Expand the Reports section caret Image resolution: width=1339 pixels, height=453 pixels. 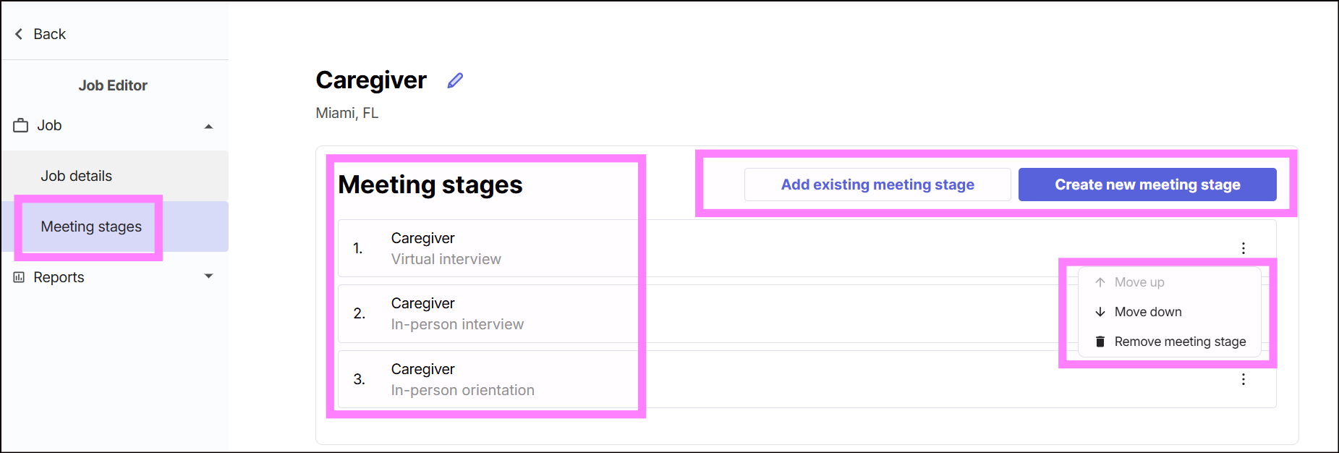point(209,276)
